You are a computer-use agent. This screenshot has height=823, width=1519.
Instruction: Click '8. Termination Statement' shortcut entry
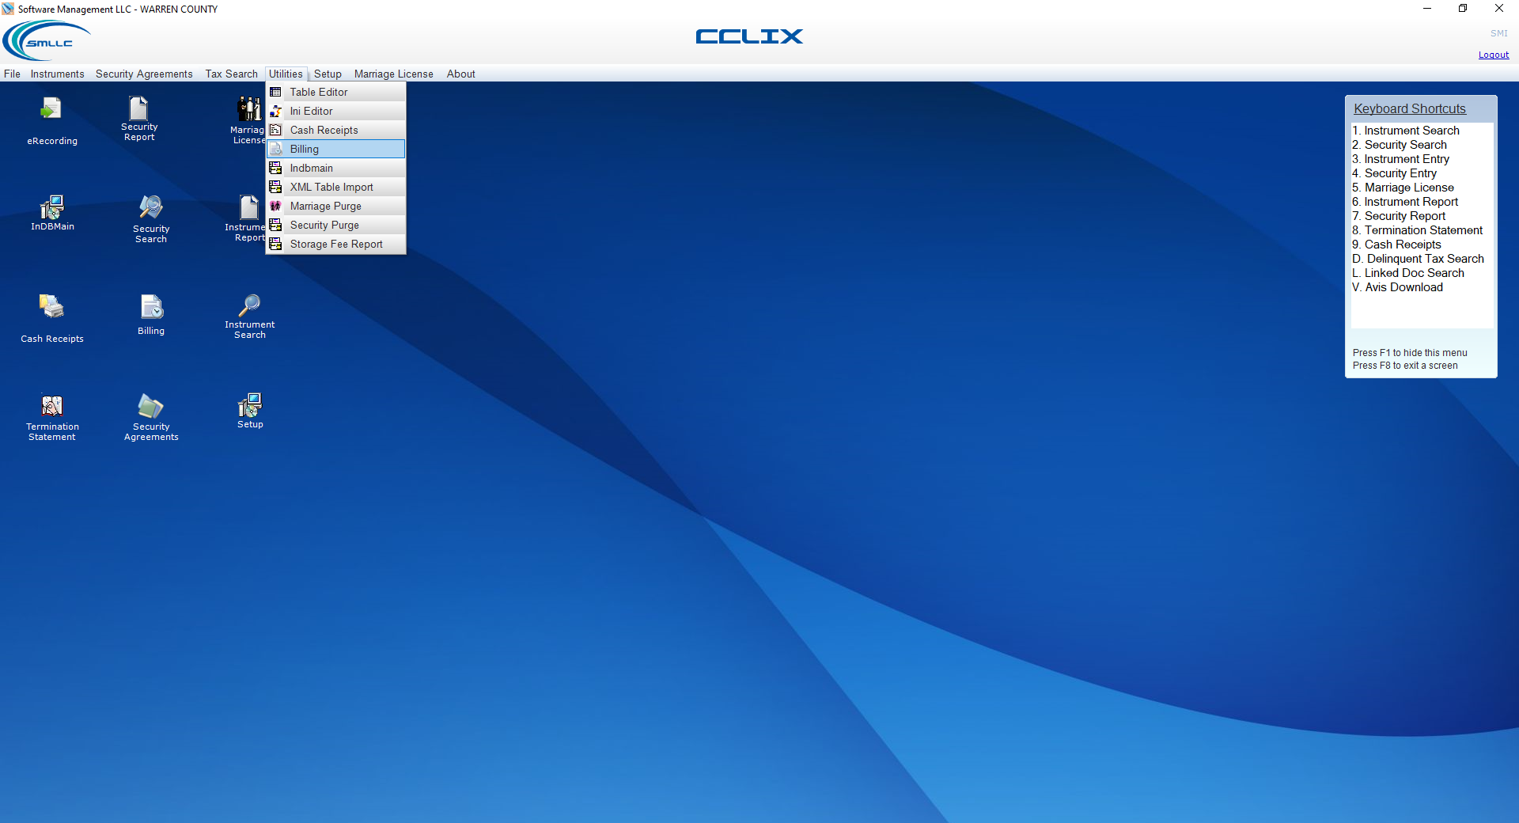pyautogui.click(x=1417, y=230)
